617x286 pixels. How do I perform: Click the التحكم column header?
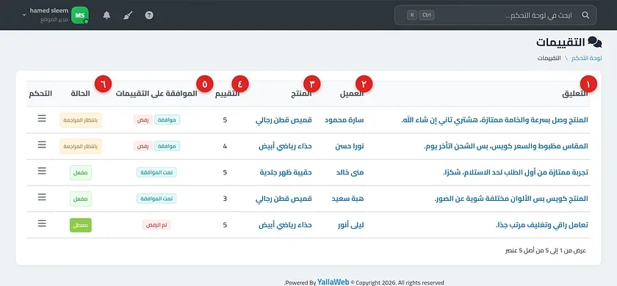(40, 94)
